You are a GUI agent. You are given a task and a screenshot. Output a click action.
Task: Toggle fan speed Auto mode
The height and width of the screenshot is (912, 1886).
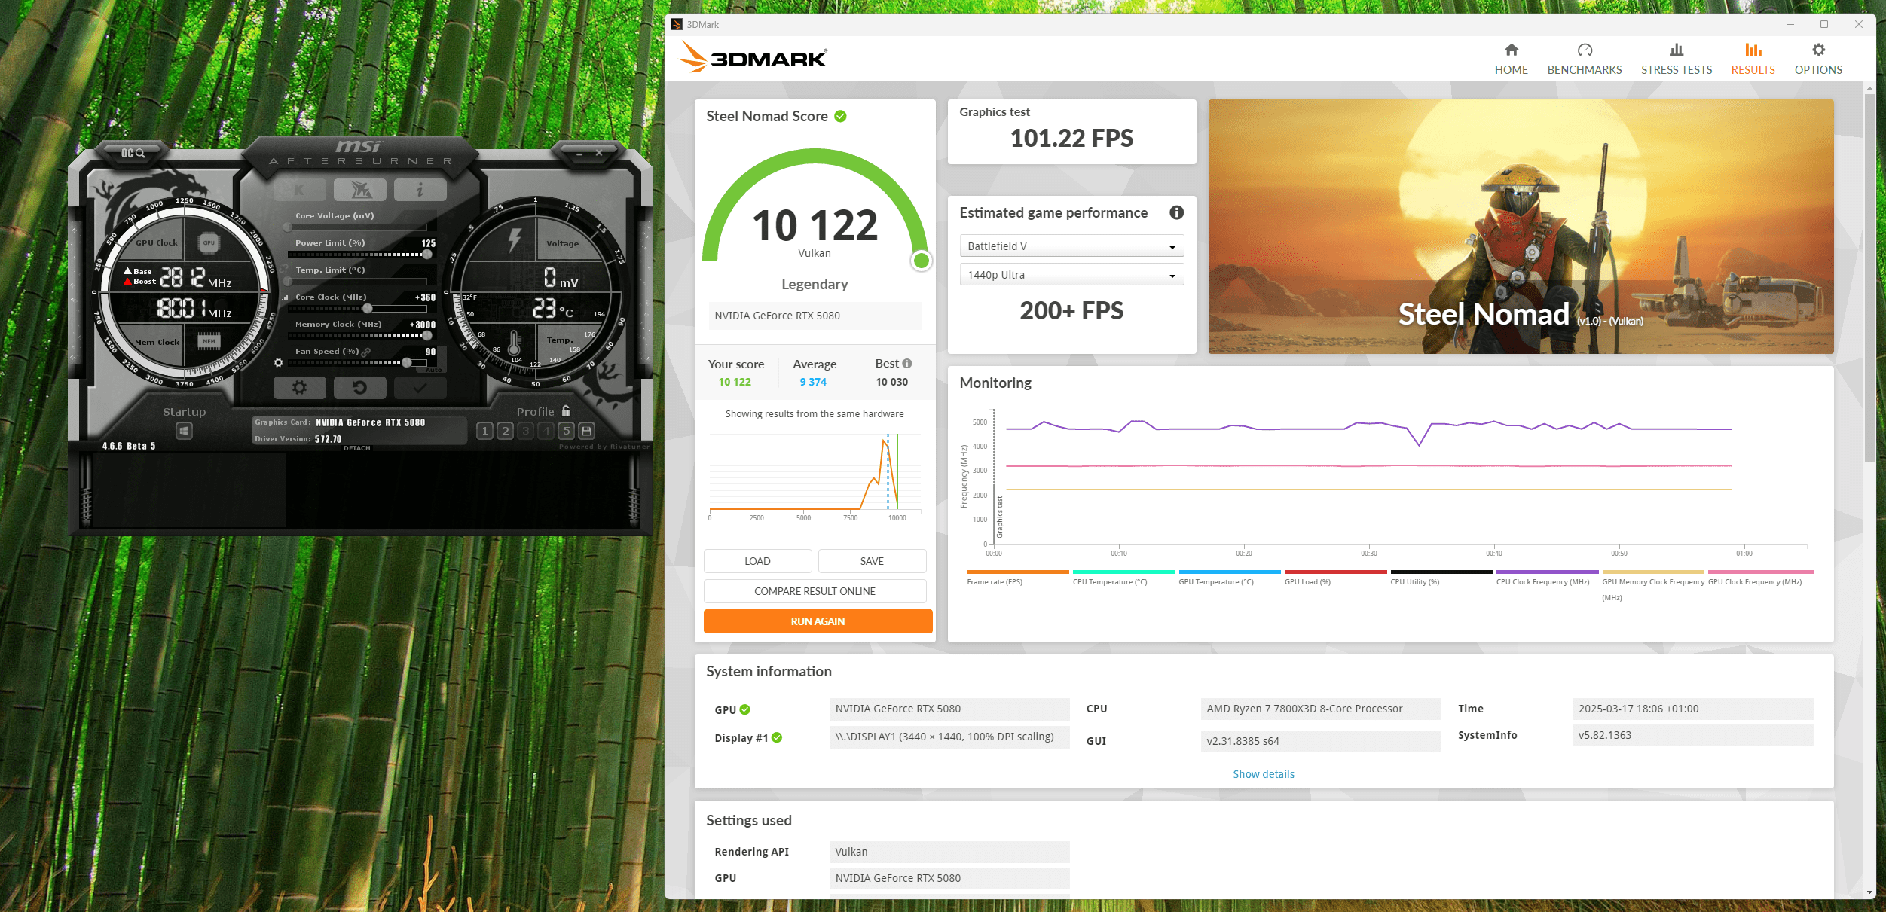point(434,370)
